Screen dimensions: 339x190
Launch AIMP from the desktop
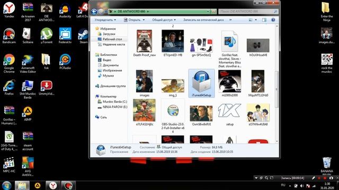[x=28, y=113]
